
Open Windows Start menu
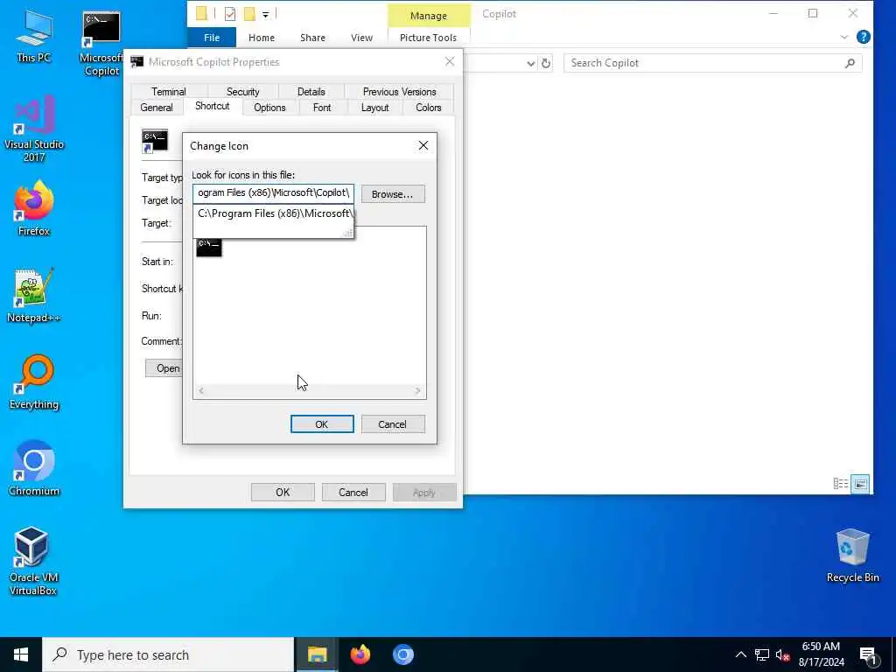pos(21,654)
